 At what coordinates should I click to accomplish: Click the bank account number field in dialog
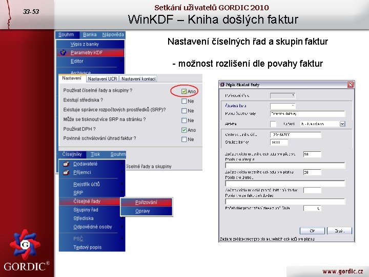coord(295,135)
